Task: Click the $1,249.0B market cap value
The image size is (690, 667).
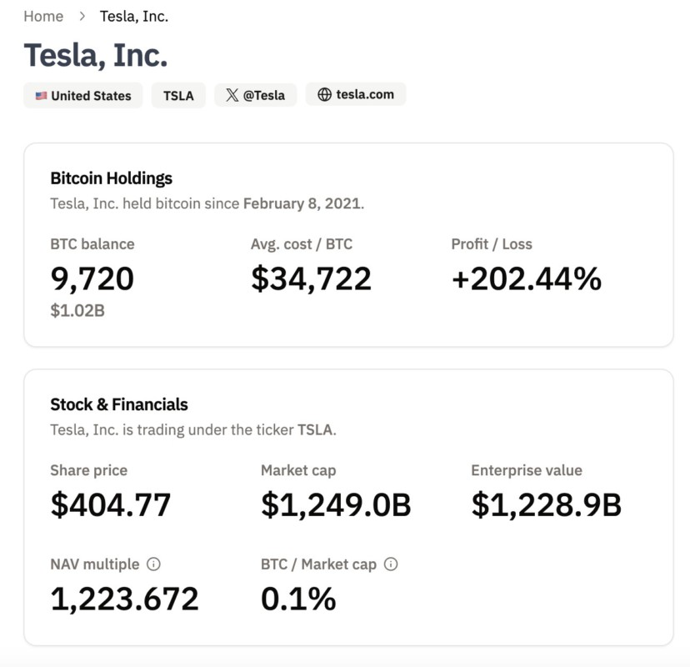Action: [x=336, y=504]
